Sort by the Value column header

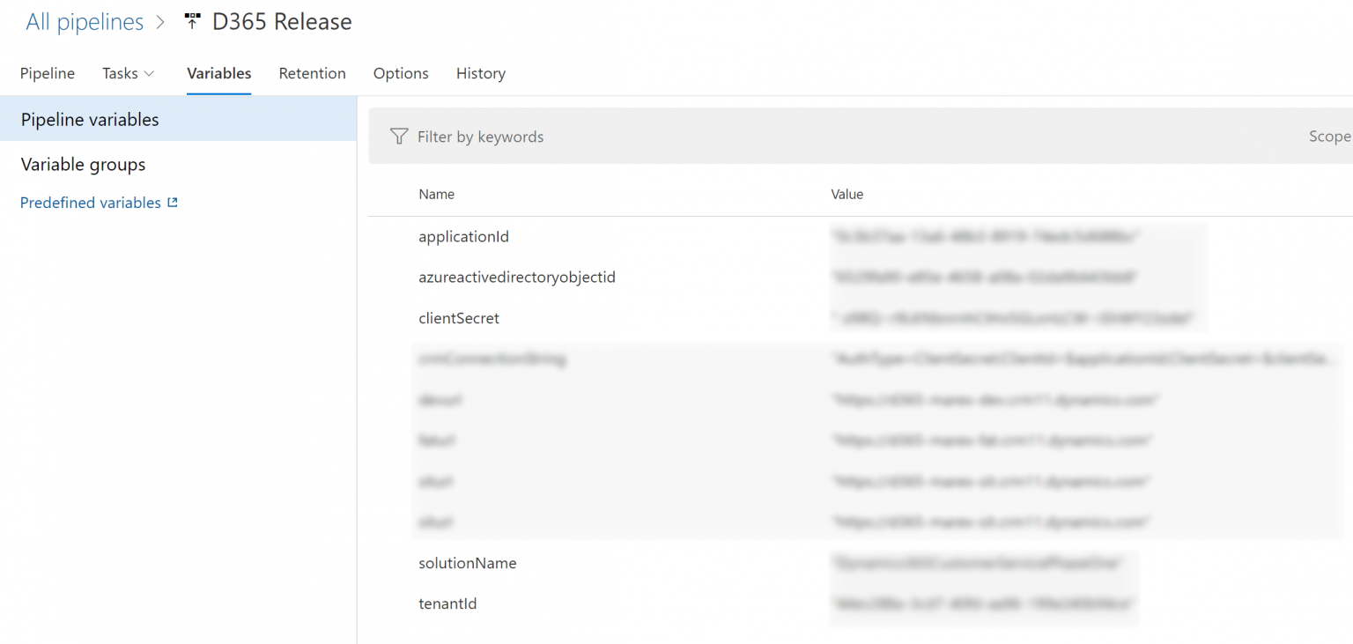pos(847,194)
